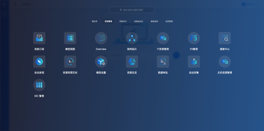Viewport: 264px width, 131px height.
Task: Select the 系统管理 tab
Action: tap(169, 21)
